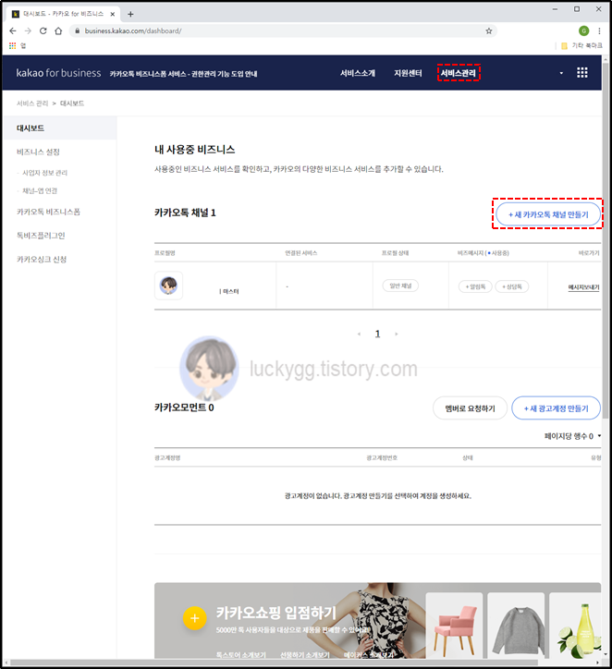612x669 pixels.
Task: Open the 페이지당 행수 dropdown
Action: point(573,436)
